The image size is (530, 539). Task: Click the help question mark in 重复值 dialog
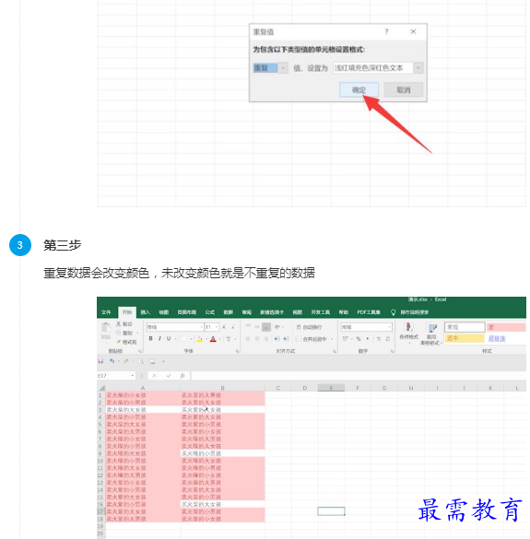(386, 31)
